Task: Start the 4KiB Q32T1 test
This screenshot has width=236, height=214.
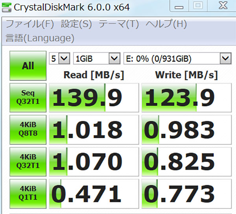Action: click(x=28, y=162)
